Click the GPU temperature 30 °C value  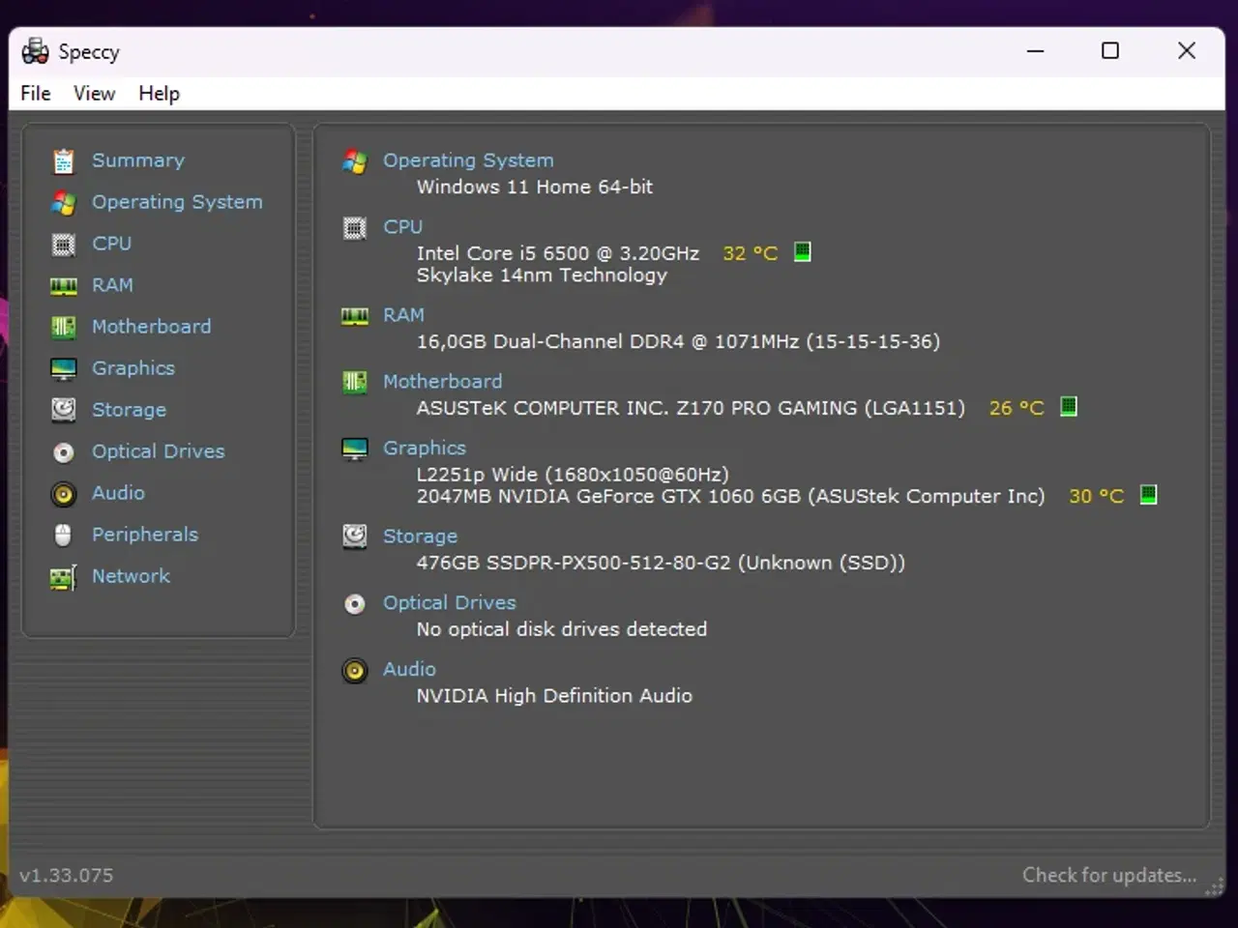pyautogui.click(x=1097, y=496)
